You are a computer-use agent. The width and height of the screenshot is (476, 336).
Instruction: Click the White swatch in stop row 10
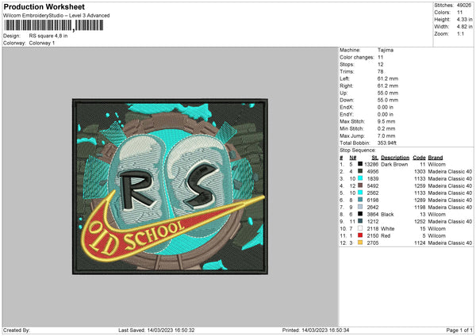coord(360,228)
